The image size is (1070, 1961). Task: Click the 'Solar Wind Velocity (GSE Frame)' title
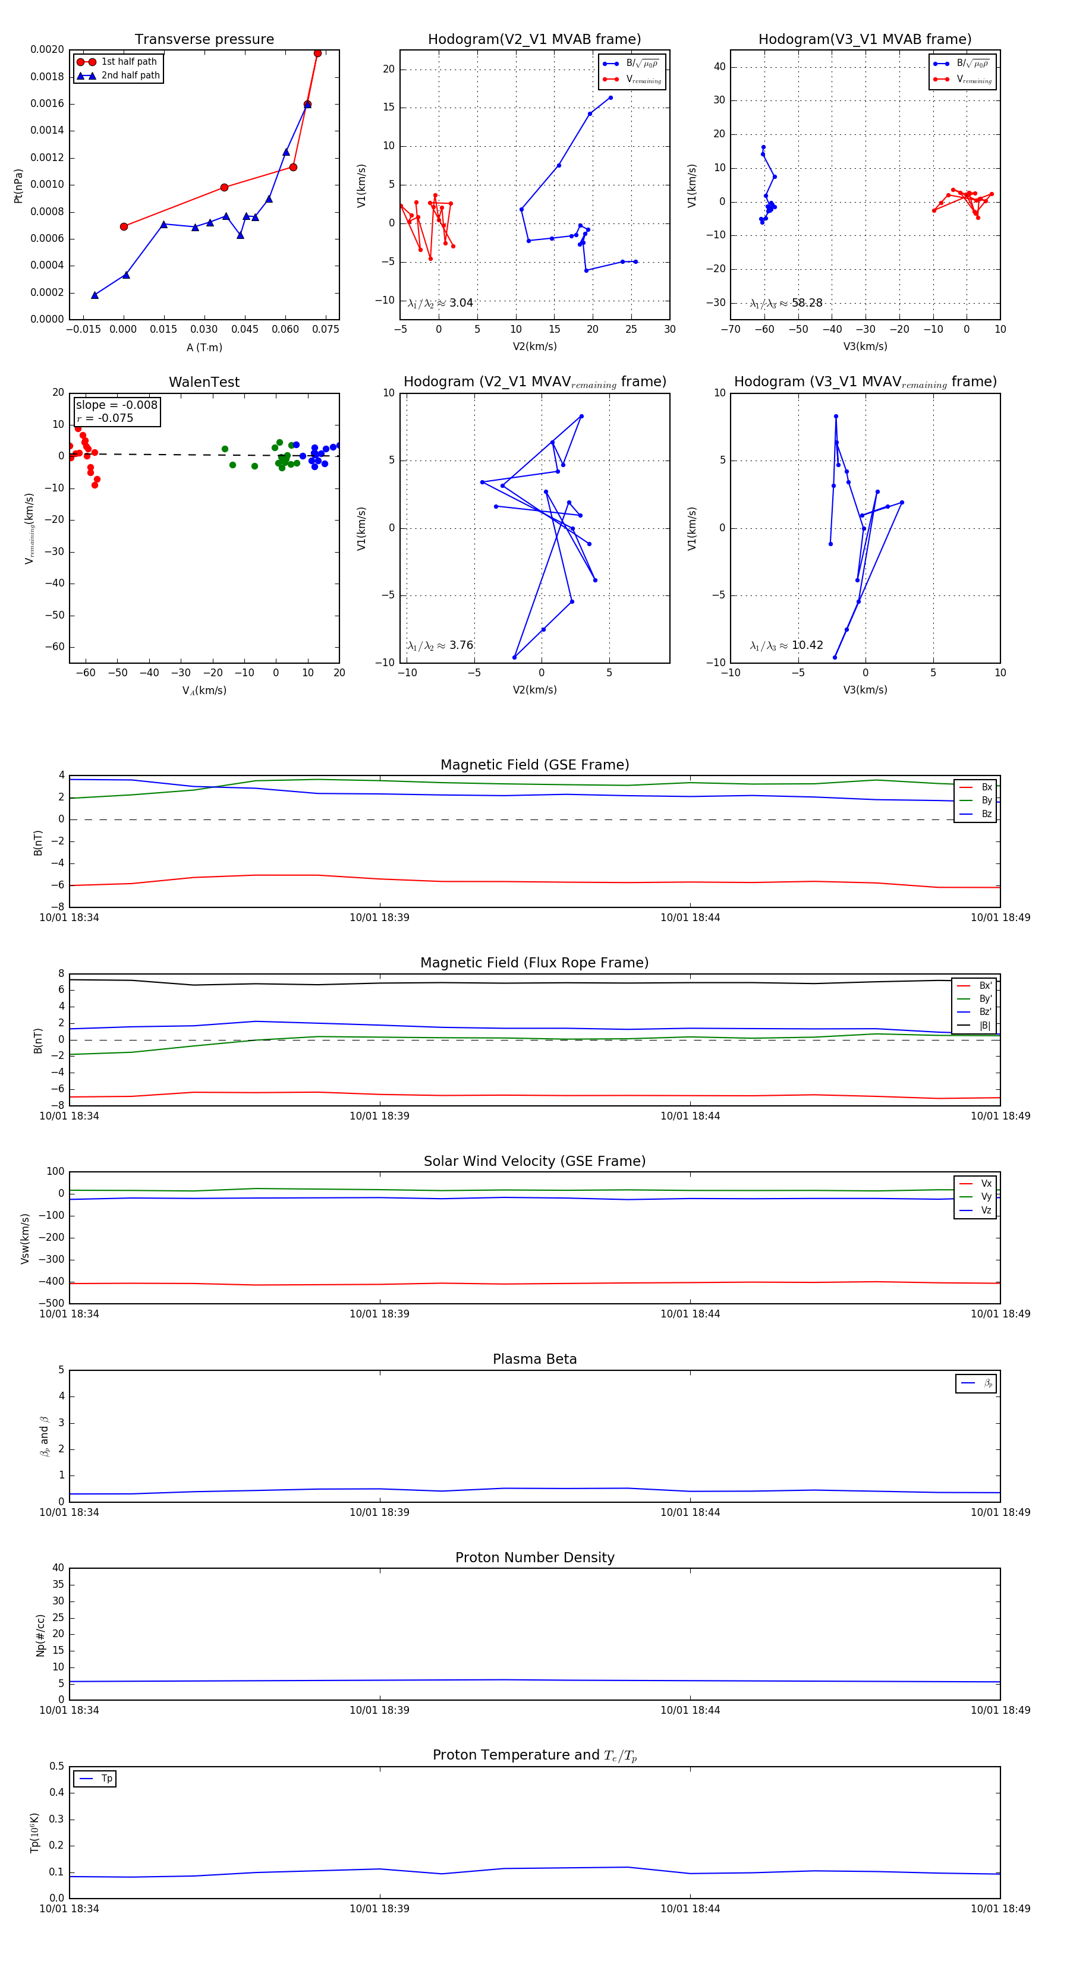(534, 1161)
